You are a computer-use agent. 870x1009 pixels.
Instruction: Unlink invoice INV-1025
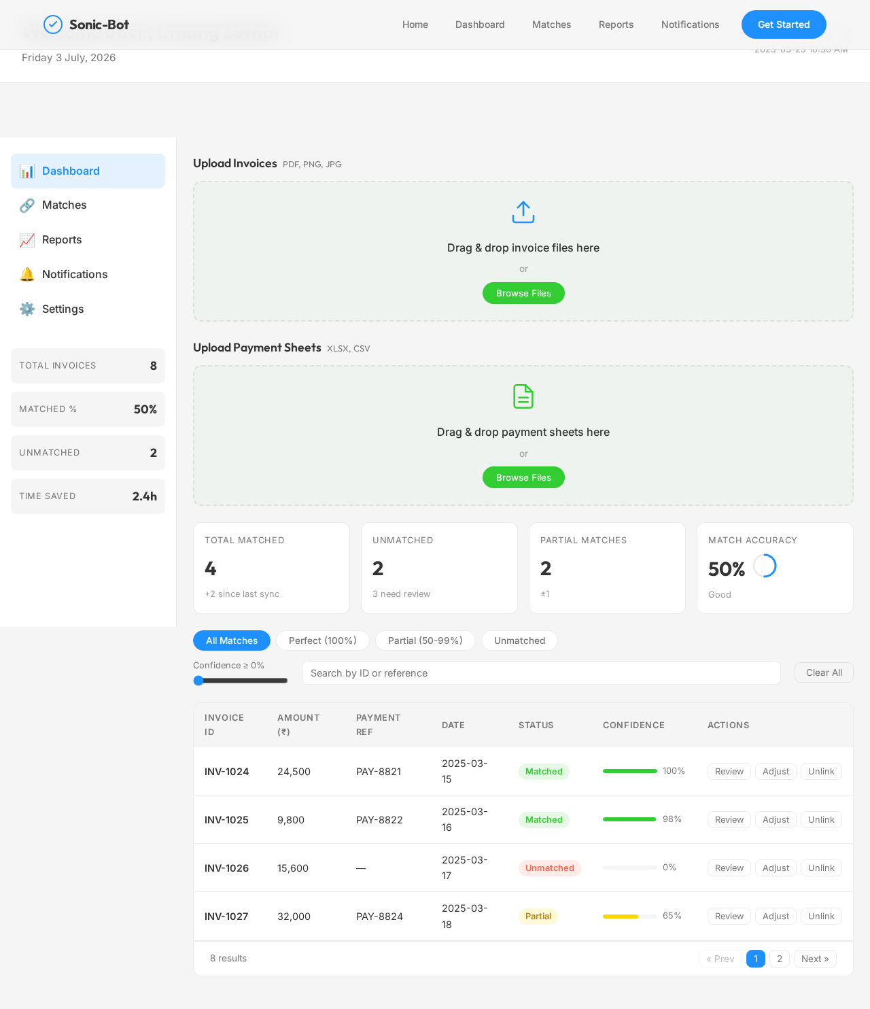coord(821,820)
